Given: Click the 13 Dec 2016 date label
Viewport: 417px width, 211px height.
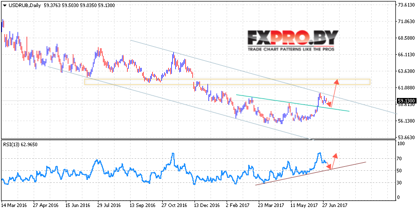Looking at the screenshot, I should coord(205,205).
